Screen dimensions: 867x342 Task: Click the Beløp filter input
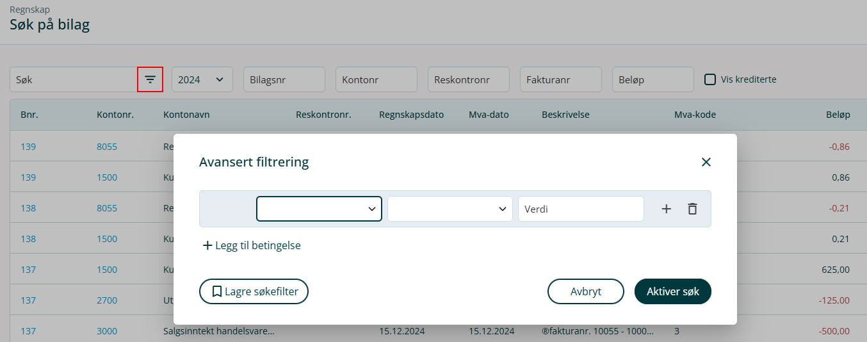(x=652, y=79)
